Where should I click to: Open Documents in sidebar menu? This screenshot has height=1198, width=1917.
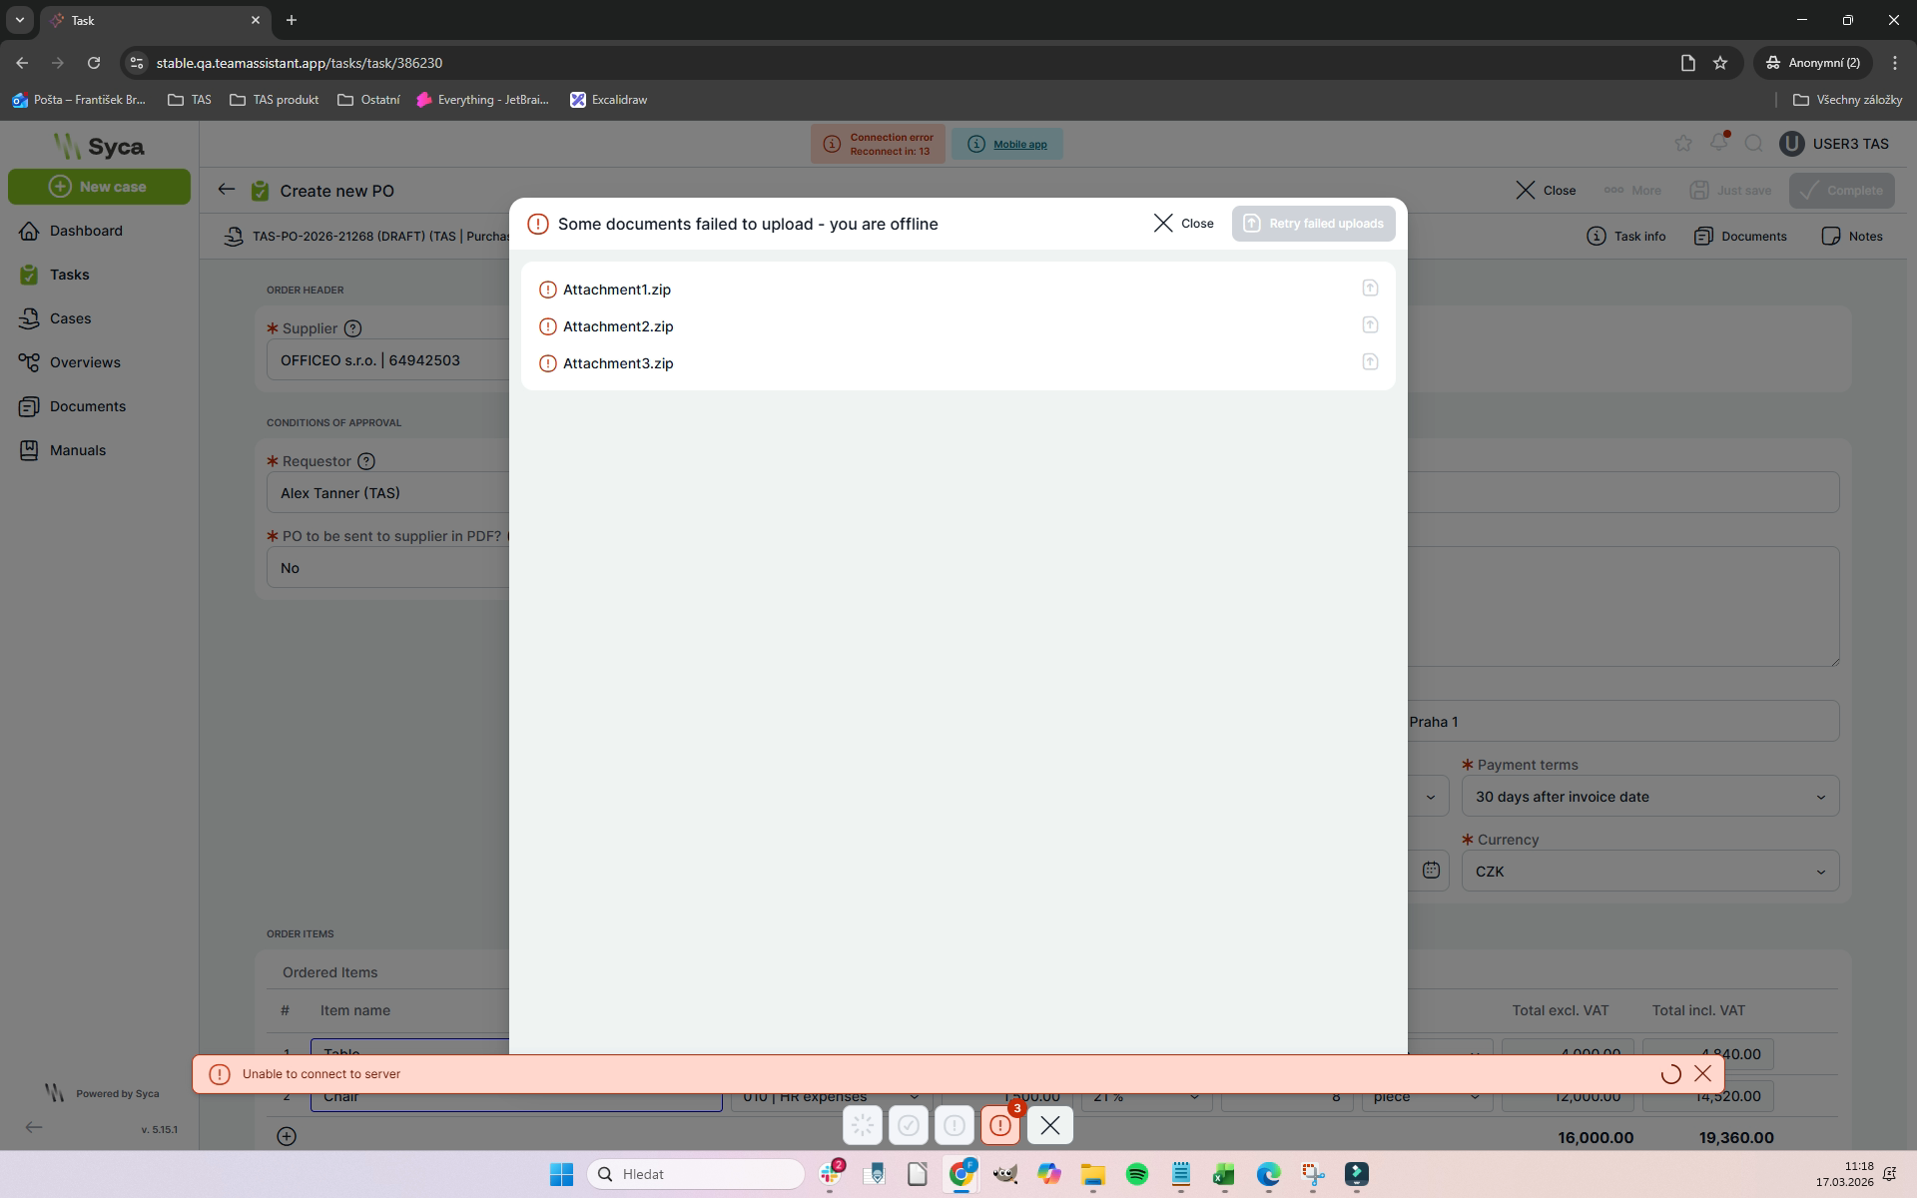click(88, 406)
